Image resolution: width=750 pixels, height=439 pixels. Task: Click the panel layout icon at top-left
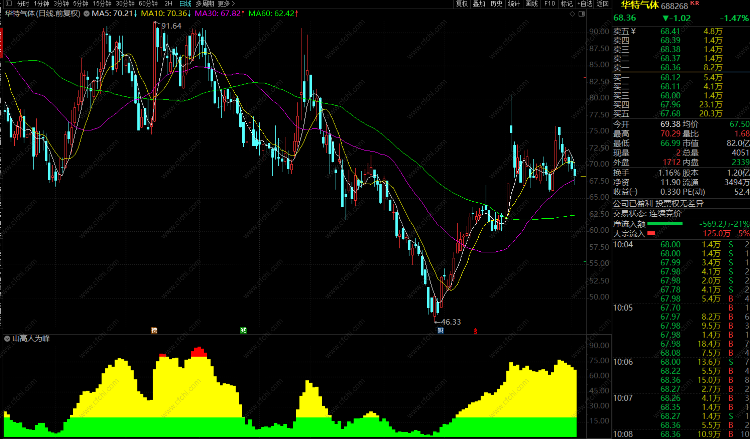coord(9,4)
